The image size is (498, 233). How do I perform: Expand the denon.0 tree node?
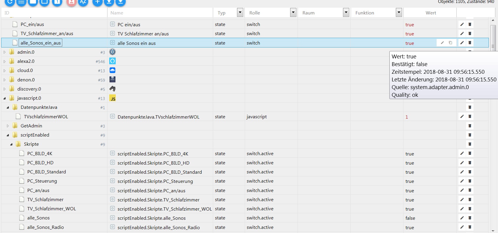pos(4,80)
